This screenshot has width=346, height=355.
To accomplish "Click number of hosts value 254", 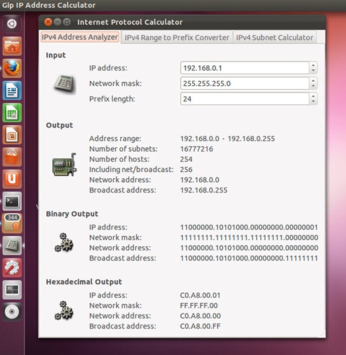I will 186,159.
